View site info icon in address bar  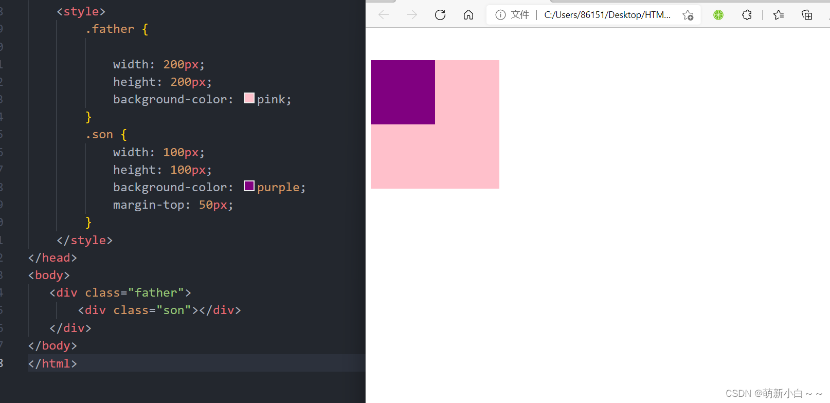point(500,15)
